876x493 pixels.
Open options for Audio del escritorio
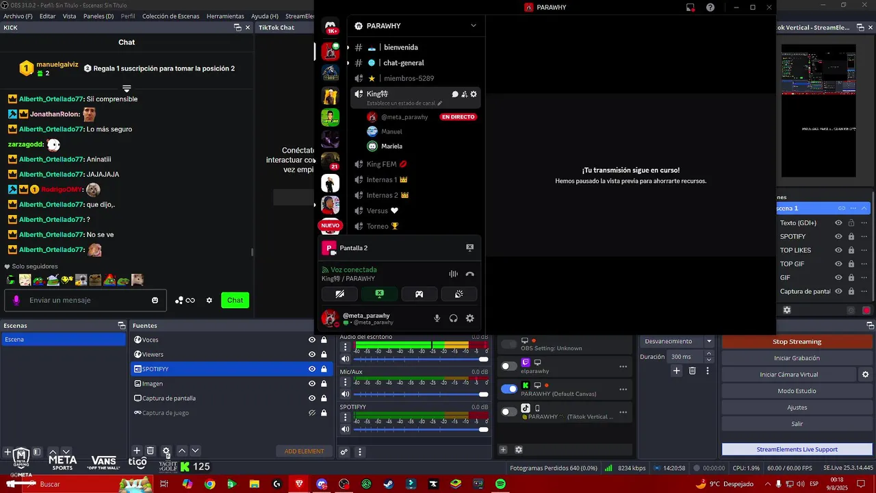346,347
